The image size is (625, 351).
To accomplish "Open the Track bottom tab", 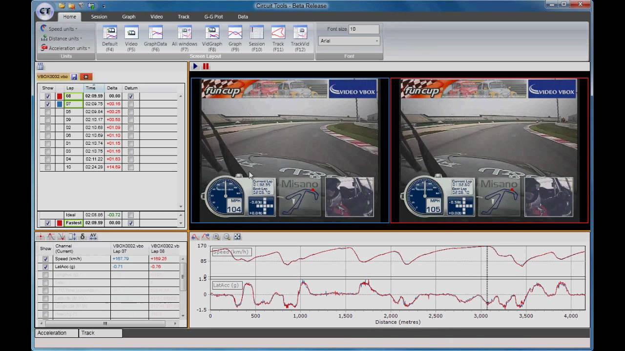I will [101, 333].
